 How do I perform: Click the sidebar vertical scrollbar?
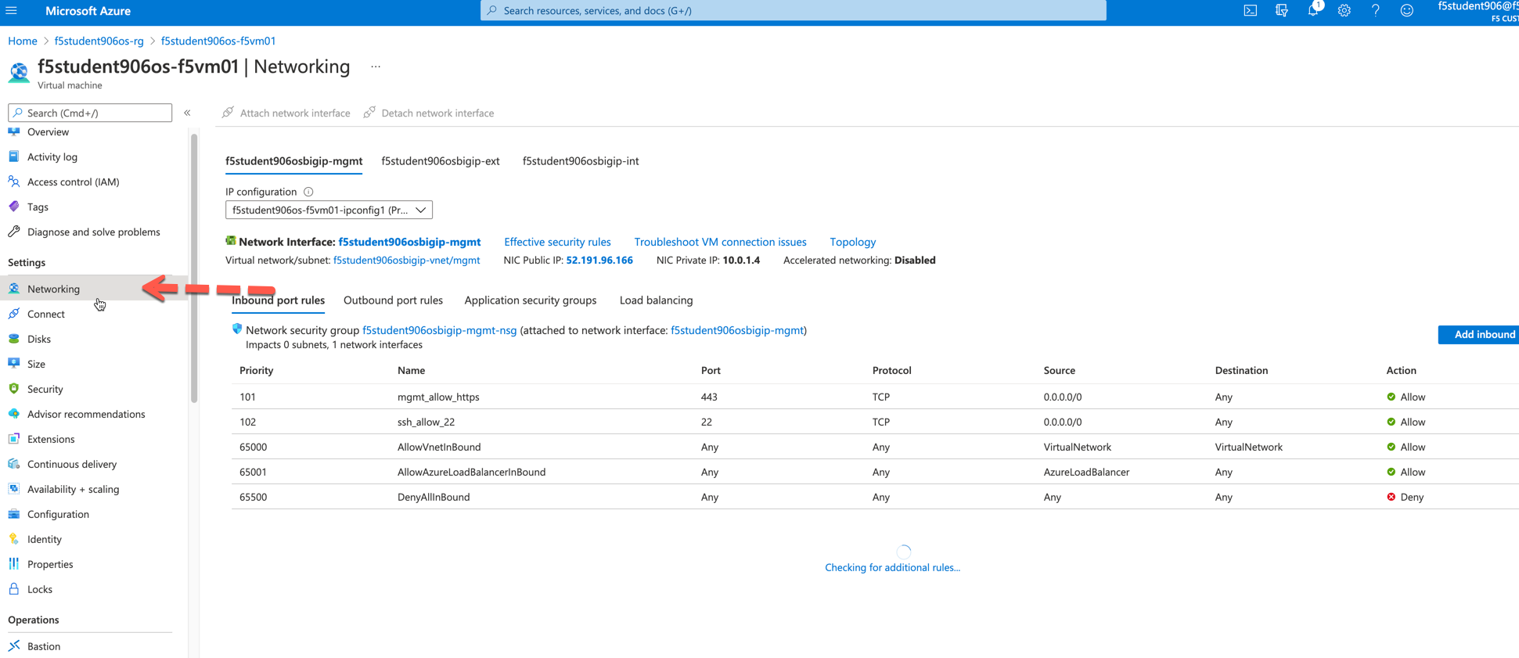(x=194, y=268)
